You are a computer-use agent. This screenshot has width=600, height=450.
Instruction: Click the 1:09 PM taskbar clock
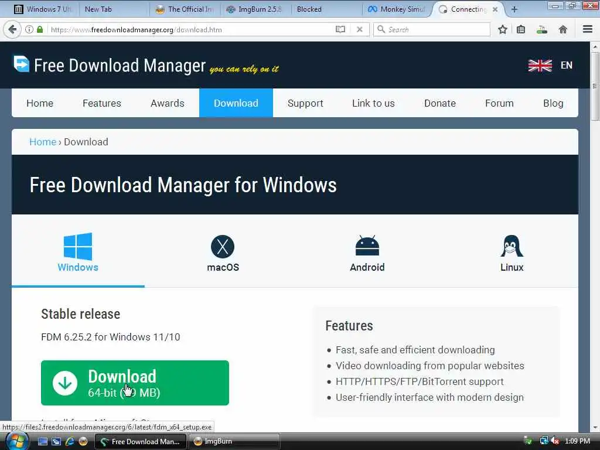[x=577, y=441]
